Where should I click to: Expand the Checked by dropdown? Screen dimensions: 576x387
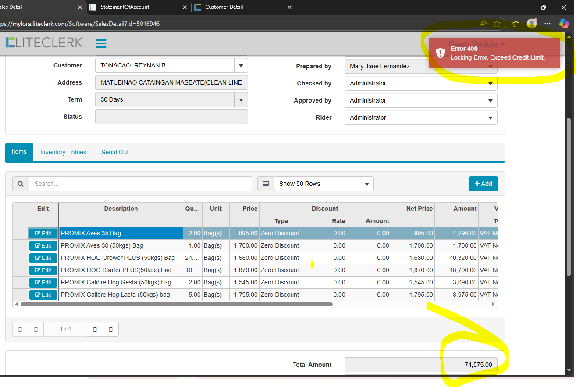click(x=490, y=83)
